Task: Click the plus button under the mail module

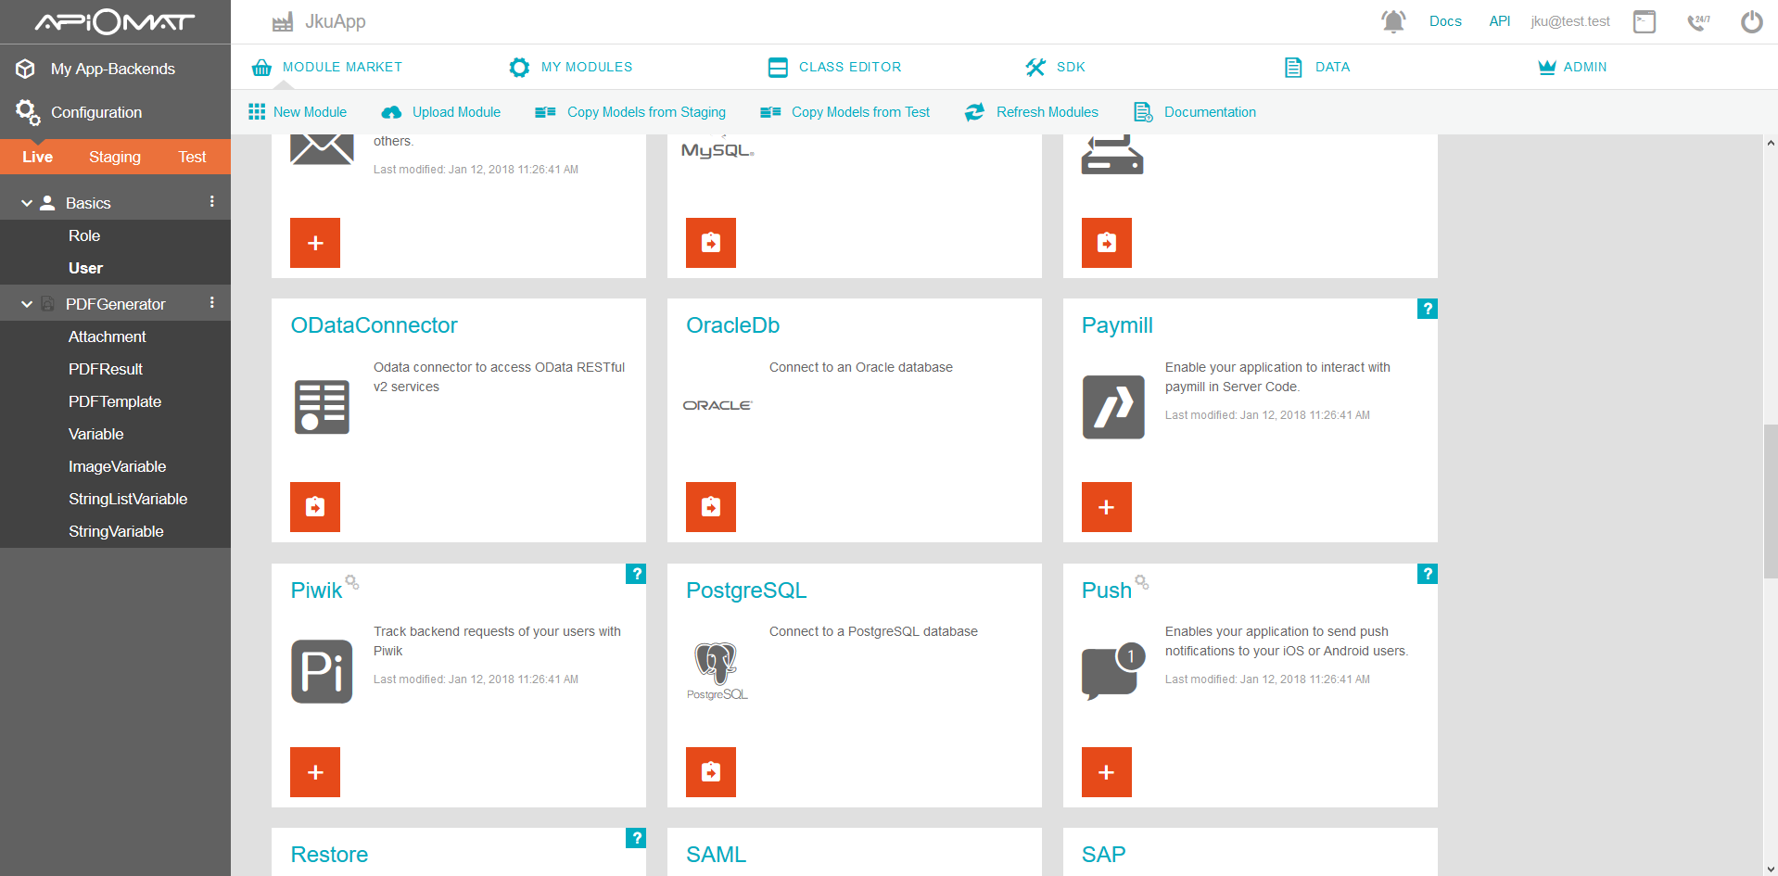Action: click(315, 243)
